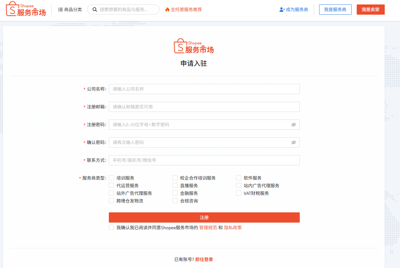Screen dimensions: 400x268
Task: Check the 培训服务 checkbox
Action: coord(111,178)
